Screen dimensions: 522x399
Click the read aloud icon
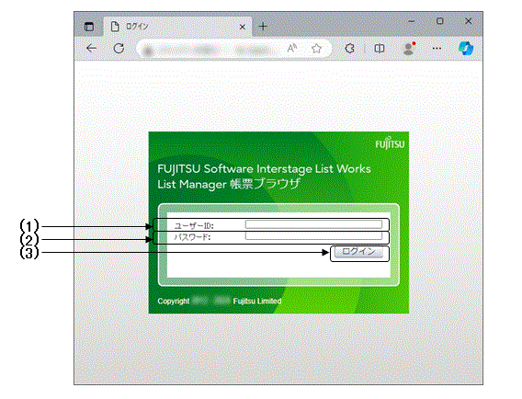(292, 49)
